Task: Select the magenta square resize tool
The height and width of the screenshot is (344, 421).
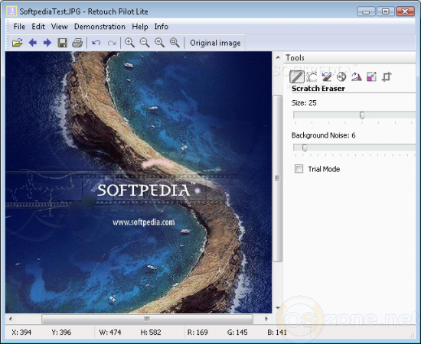Action: [371, 77]
